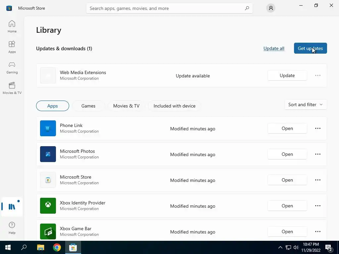Open Xbox Identity Provider
This screenshot has height=254, width=339.
click(x=287, y=206)
